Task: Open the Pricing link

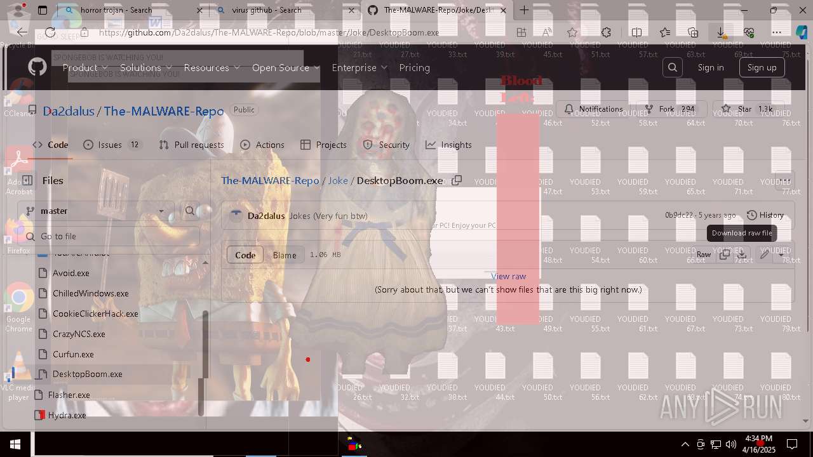Action: pyautogui.click(x=414, y=67)
